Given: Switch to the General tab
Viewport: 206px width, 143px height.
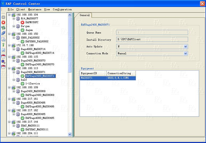Looking at the screenshot, I should [84, 15].
